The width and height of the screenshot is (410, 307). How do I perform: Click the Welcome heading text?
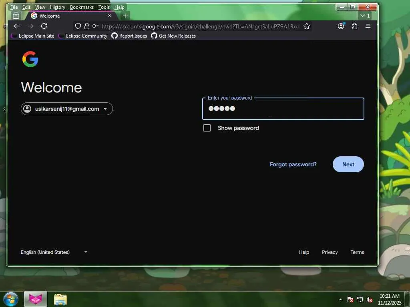[x=51, y=88]
